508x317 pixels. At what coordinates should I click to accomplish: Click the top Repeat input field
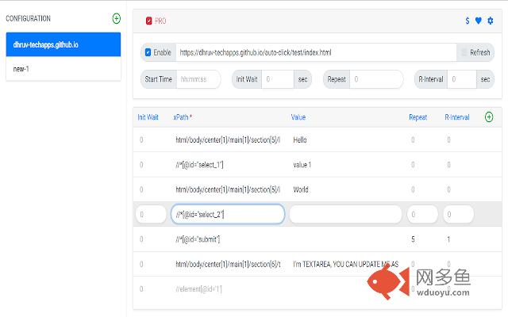[x=375, y=79]
